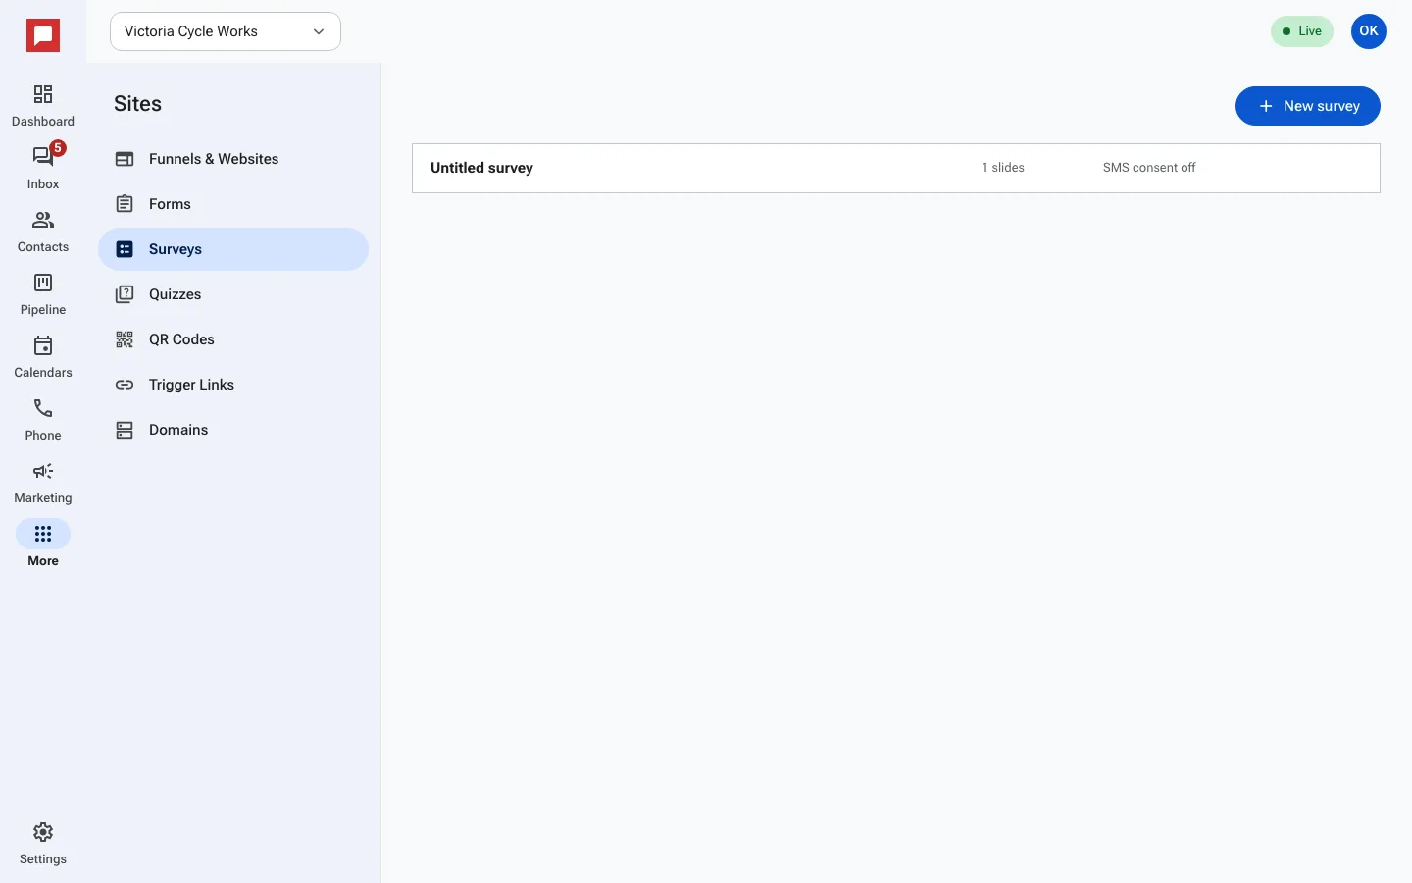Image resolution: width=1412 pixels, height=883 pixels.
Task: Click the Sites panel heading
Action: point(137,104)
